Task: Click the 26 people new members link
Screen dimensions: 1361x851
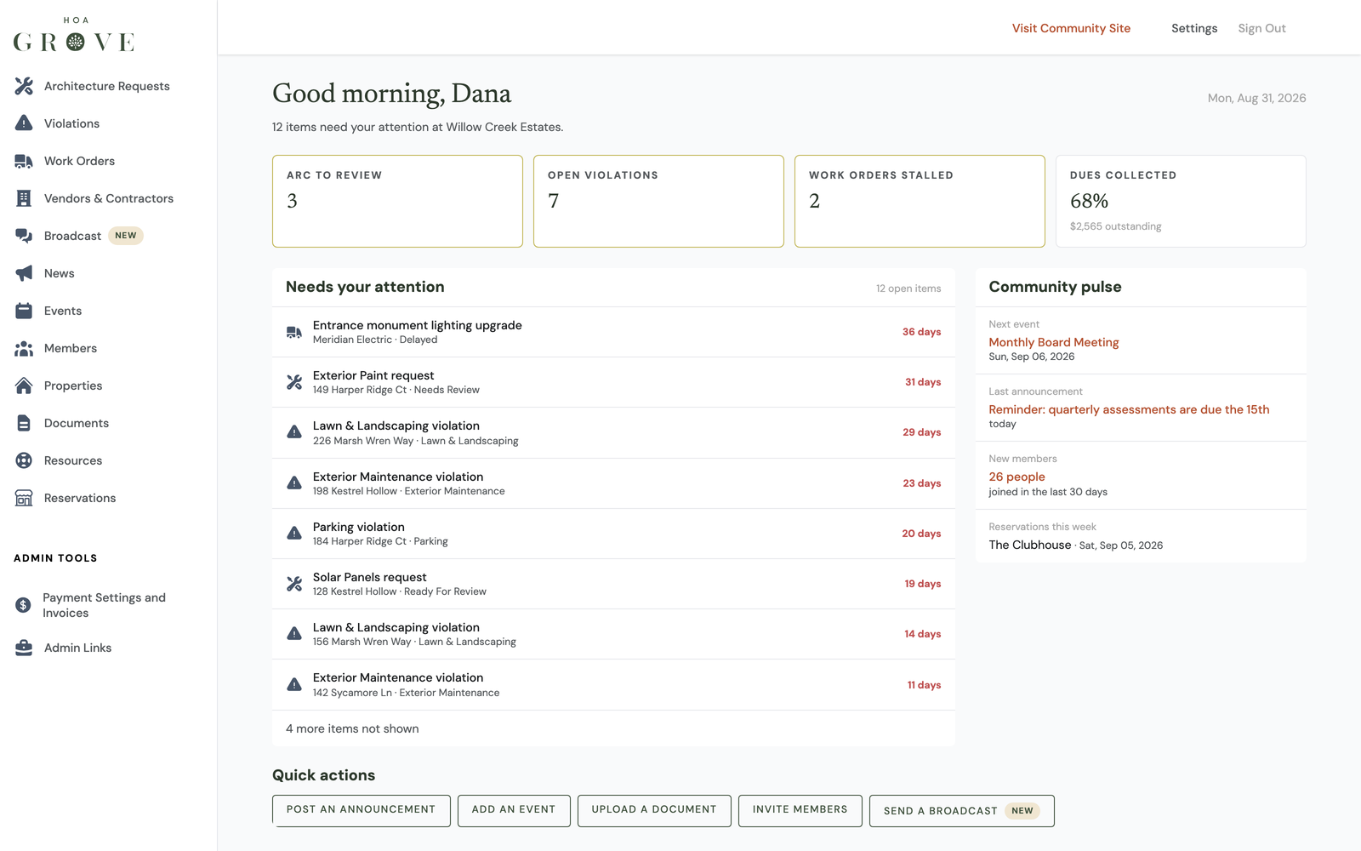Action: click(x=1016, y=477)
